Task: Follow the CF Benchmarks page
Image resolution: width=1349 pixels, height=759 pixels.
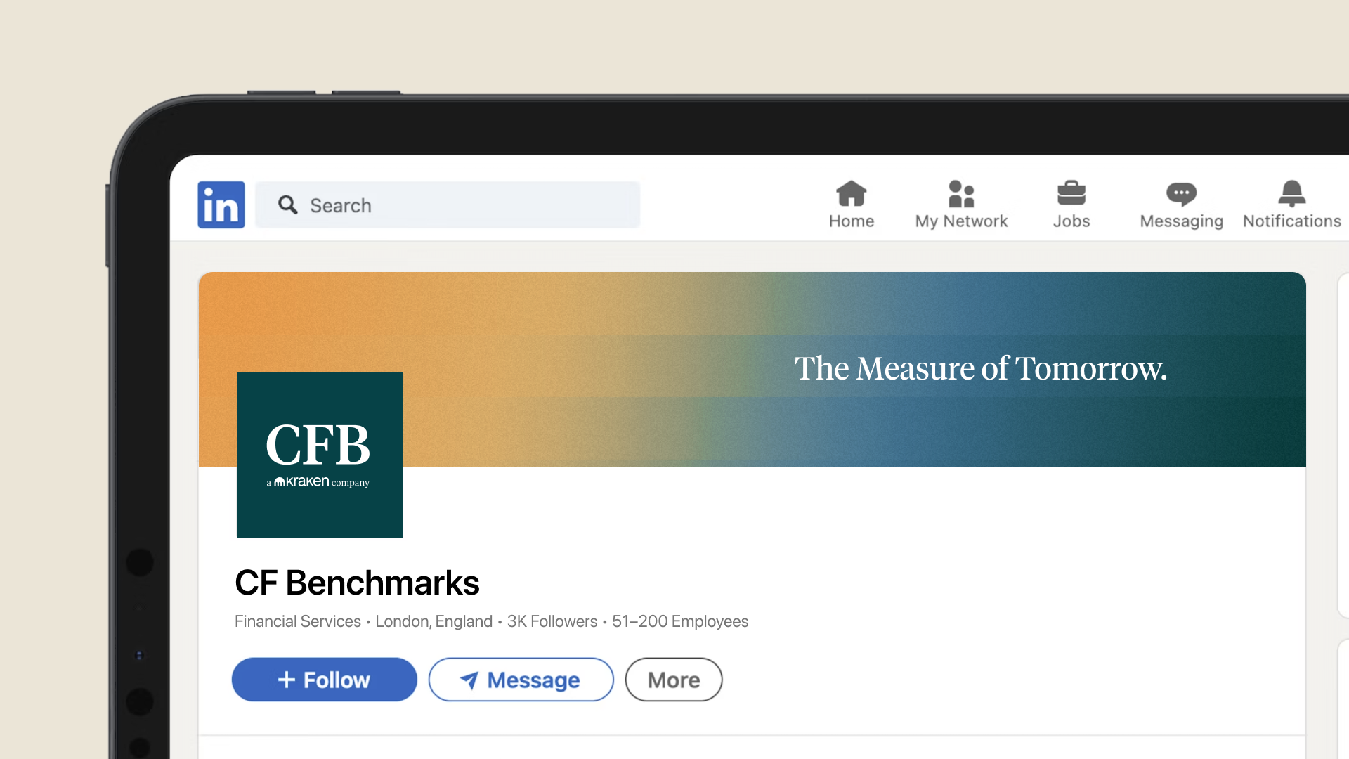Action: pos(324,679)
